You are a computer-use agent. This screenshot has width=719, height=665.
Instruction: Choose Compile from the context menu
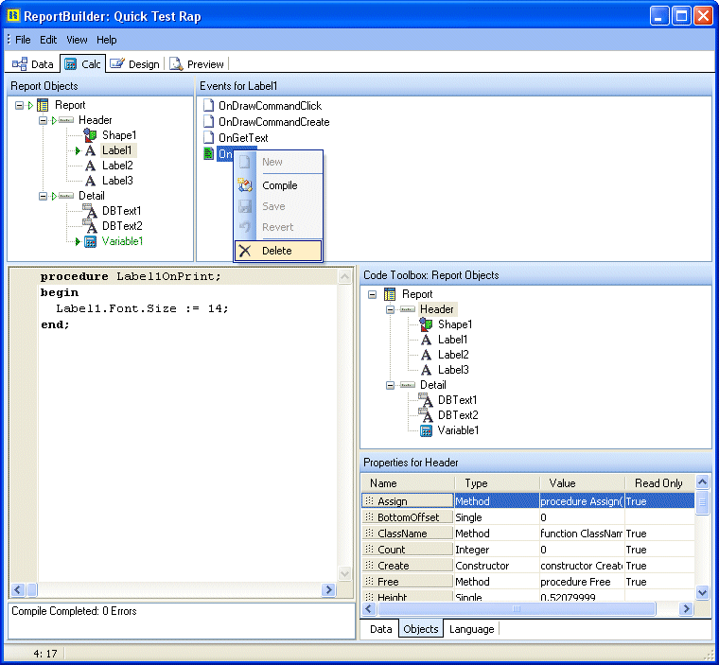point(280,185)
